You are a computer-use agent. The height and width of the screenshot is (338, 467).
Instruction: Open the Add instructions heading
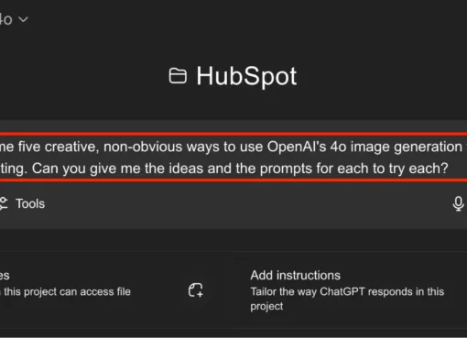295,276
